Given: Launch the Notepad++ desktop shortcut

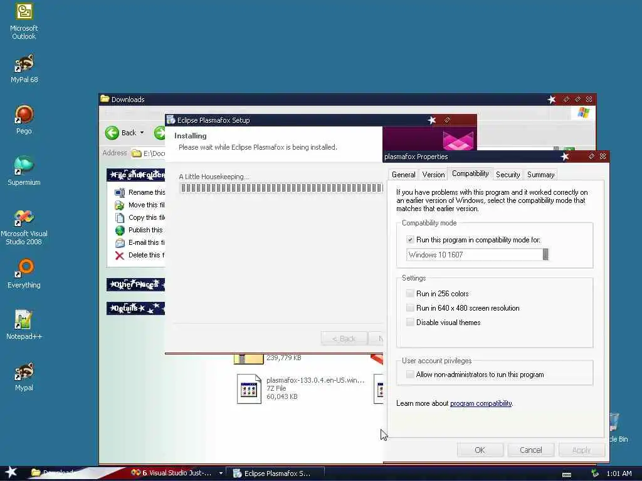Looking at the screenshot, I should [x=24, y=325].
